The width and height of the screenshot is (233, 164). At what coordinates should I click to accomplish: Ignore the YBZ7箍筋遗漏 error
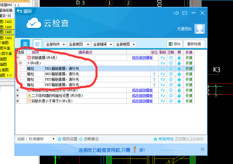tap(171, 85)
